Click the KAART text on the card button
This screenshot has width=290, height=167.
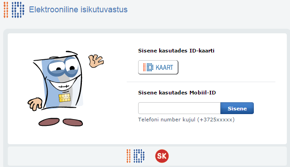tap(164, 68)
